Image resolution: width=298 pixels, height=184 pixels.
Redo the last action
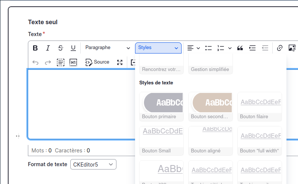click(x=48, y=62)
